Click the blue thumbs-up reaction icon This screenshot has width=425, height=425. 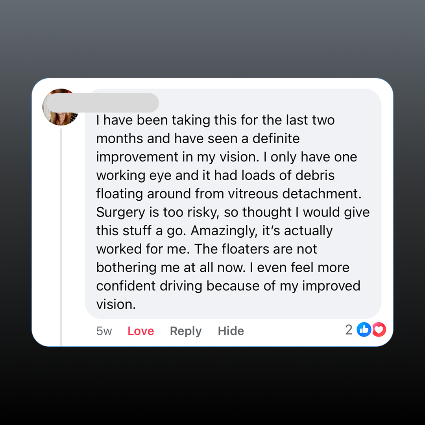click(364, 330)
